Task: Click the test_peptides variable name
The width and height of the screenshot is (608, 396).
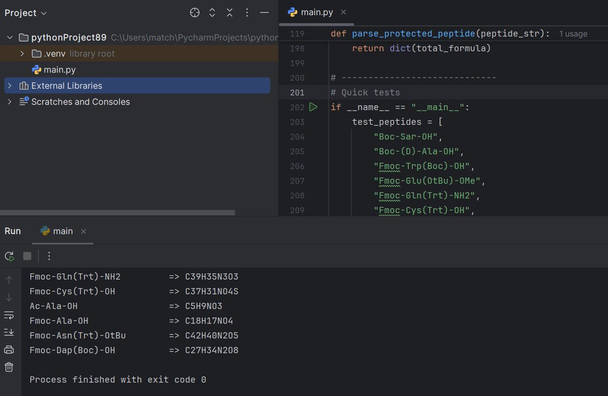Action: pyautogui.click(x=387, y=122)
